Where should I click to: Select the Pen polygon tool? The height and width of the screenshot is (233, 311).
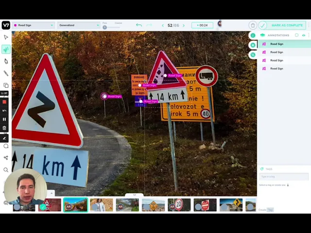(x=6, y=61)
